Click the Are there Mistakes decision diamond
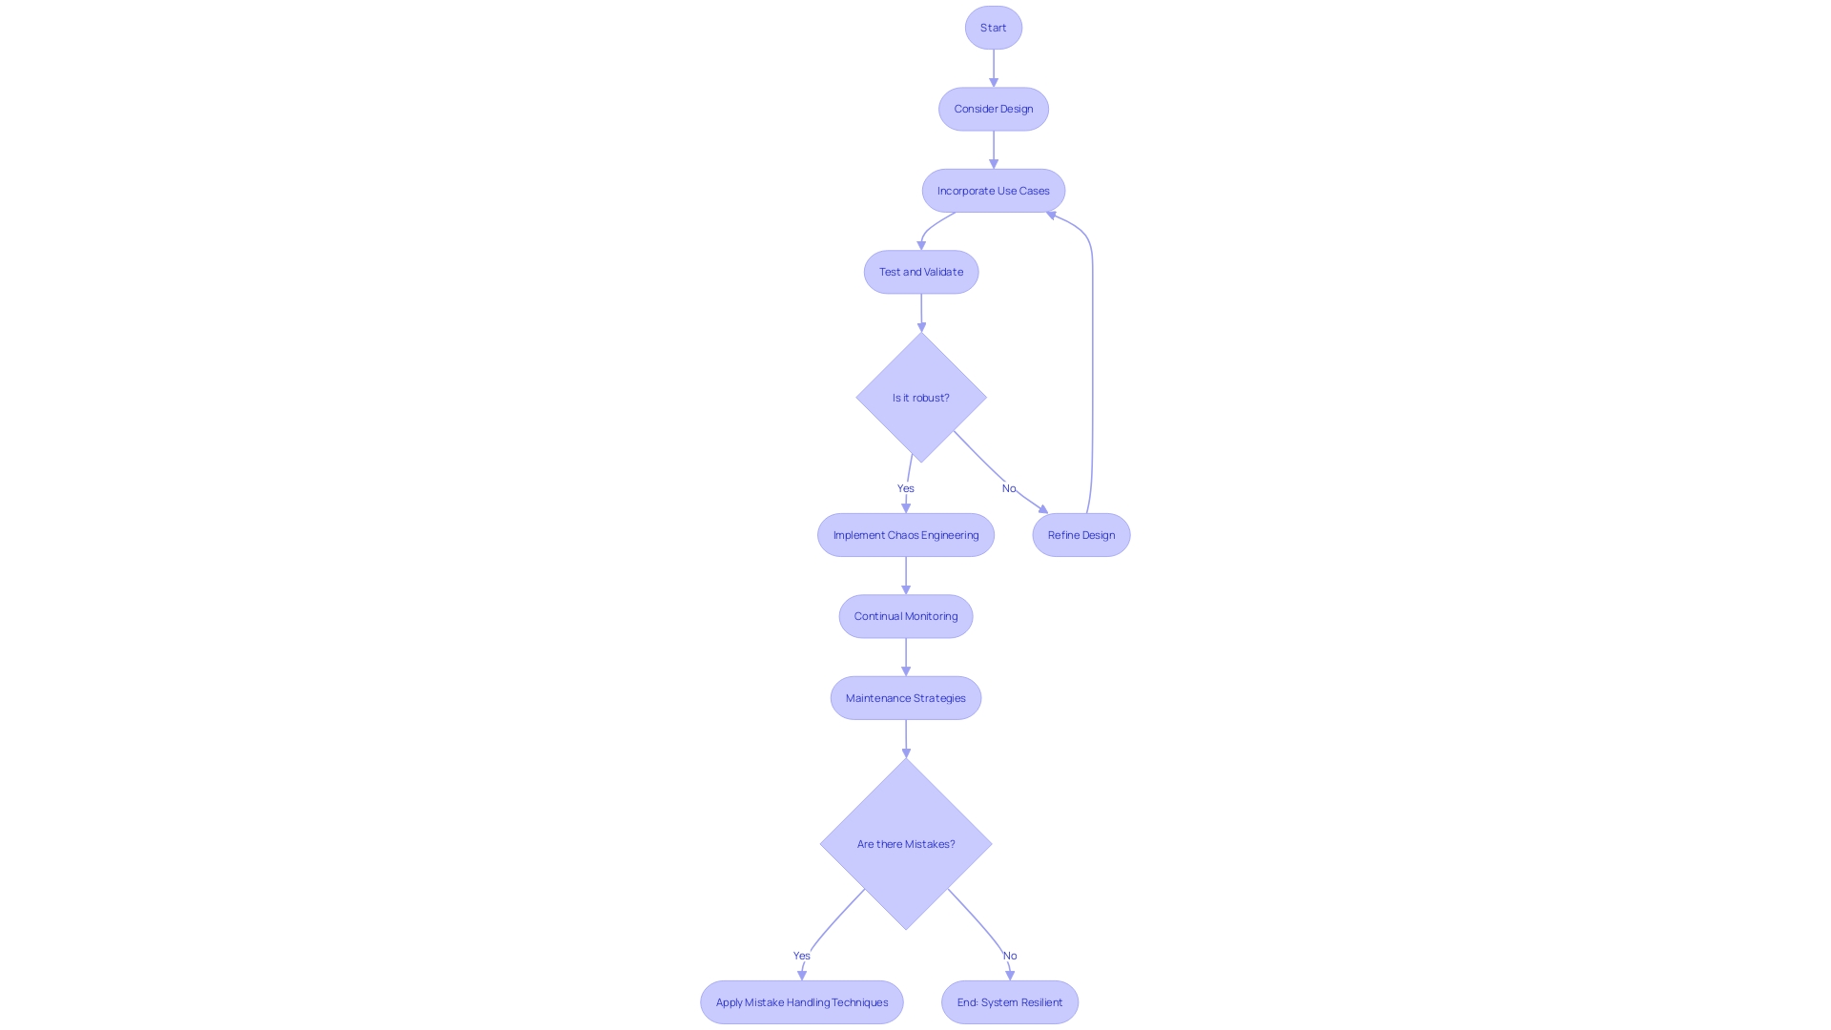This screenshot has width=1831, height=1030. (x=905, y=843)
